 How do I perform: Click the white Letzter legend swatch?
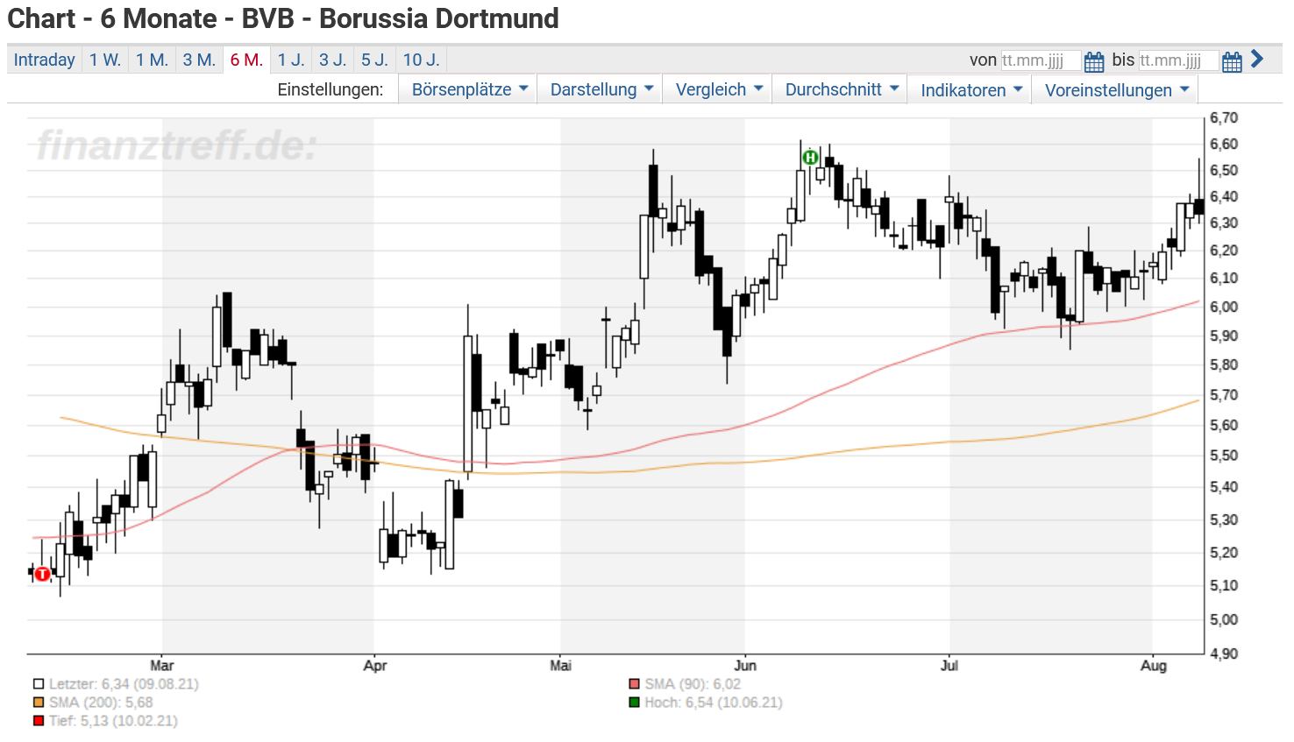pyautogui.click(x=39, y=684)
